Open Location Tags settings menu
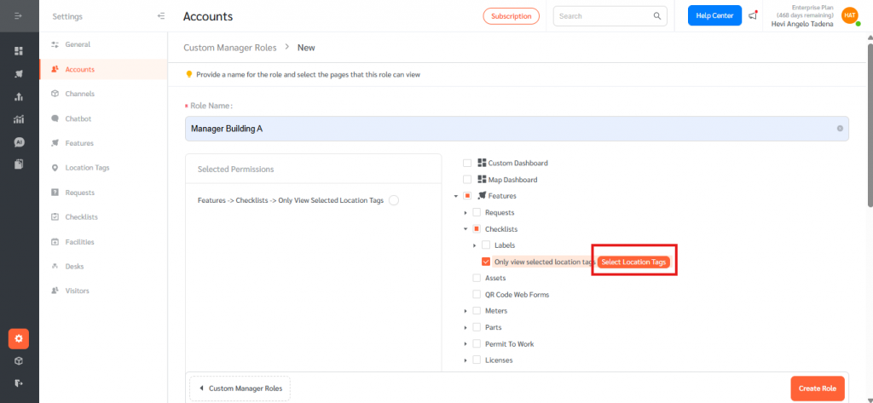The image size is (873, 403). 87,168
